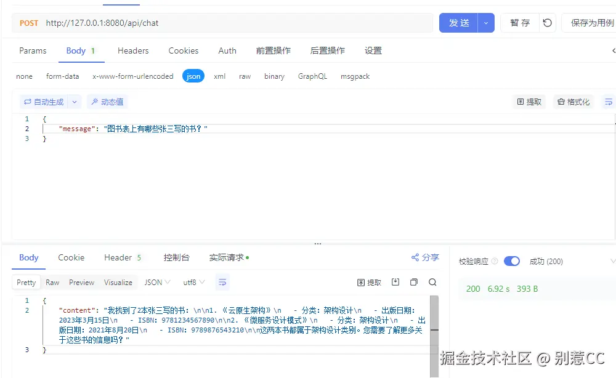Select x-www-form-urlencoded body type

click(x=133, y=76)
